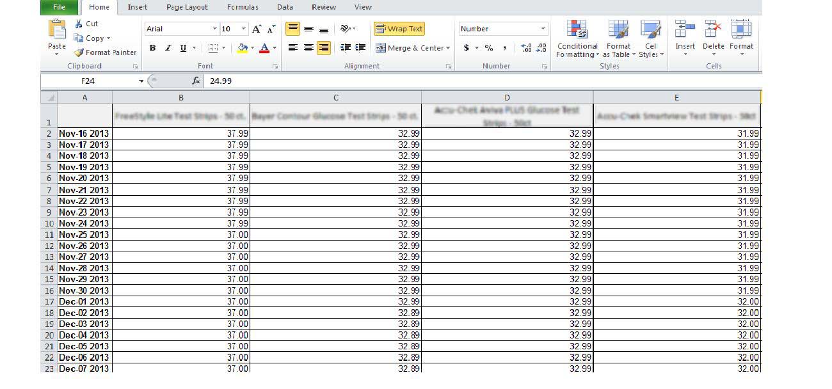Cut the selected cell contents
Screen dimensions: 832x389
click(x=86, y=24)
